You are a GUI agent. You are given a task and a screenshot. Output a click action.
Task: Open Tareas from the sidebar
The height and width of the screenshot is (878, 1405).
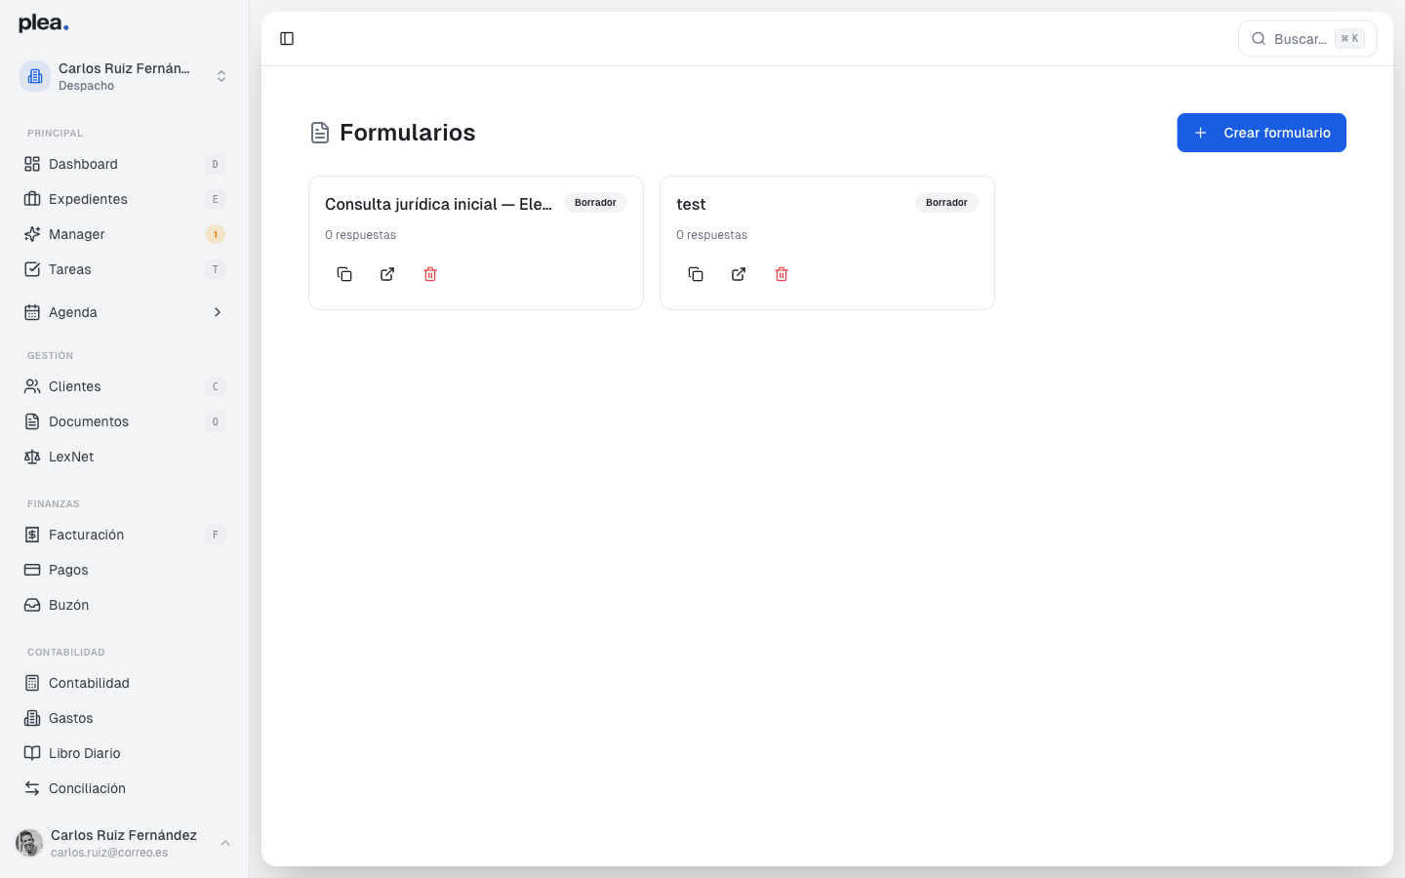(x=124, y=269)
